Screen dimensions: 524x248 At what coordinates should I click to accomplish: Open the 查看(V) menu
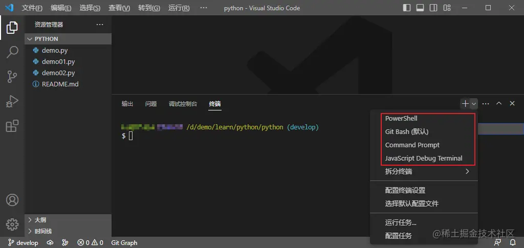[x=119, y=8]
